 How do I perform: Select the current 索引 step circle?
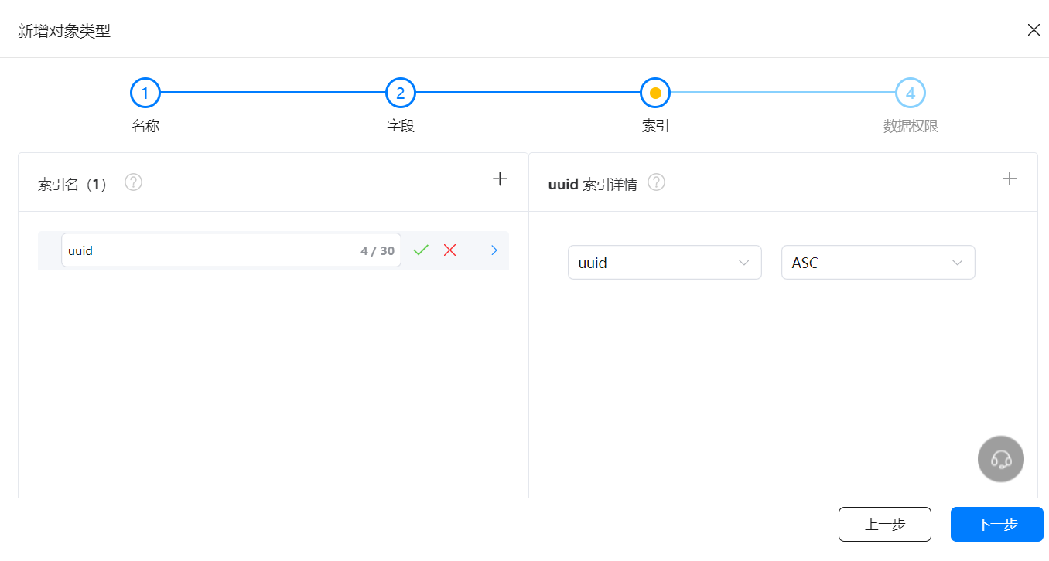point(655,93)
